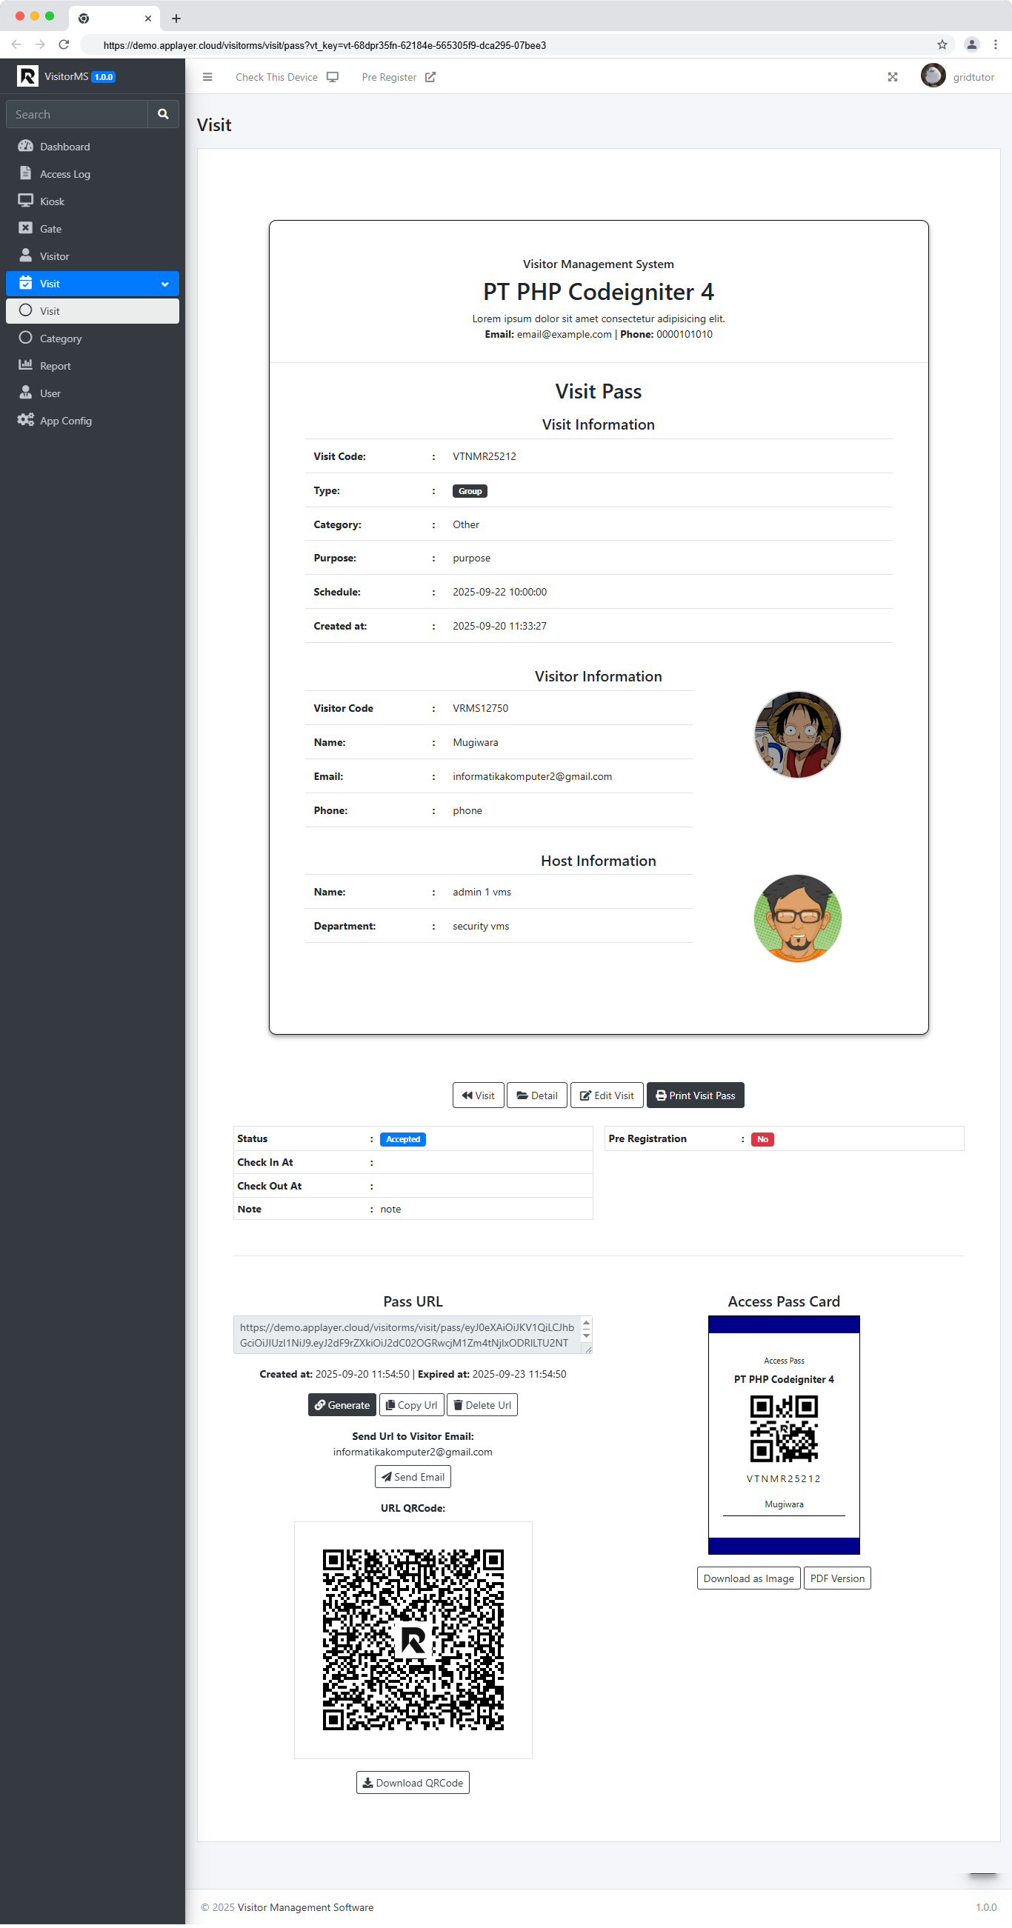Click the Check This Device link
The image size is (1012, 1928).
[287, 77]
